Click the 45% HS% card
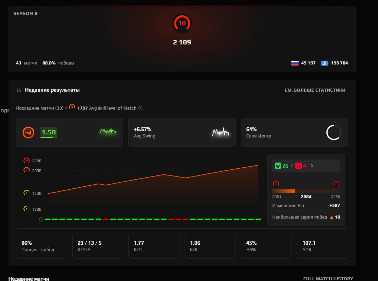Image resolution: width=378 pixels, height=281 pixels. tap(266, 246)
